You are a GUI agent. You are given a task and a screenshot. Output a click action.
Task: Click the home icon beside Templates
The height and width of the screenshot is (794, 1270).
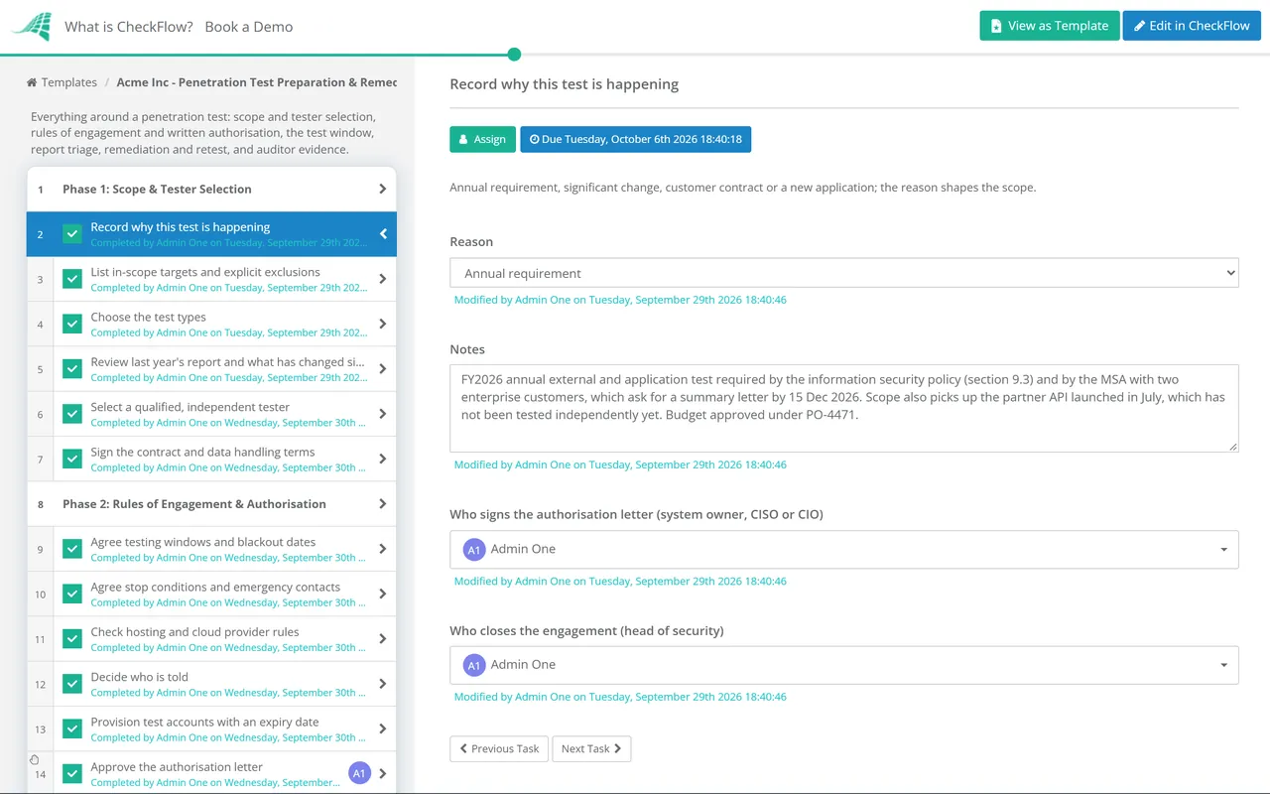pos(32,82)
